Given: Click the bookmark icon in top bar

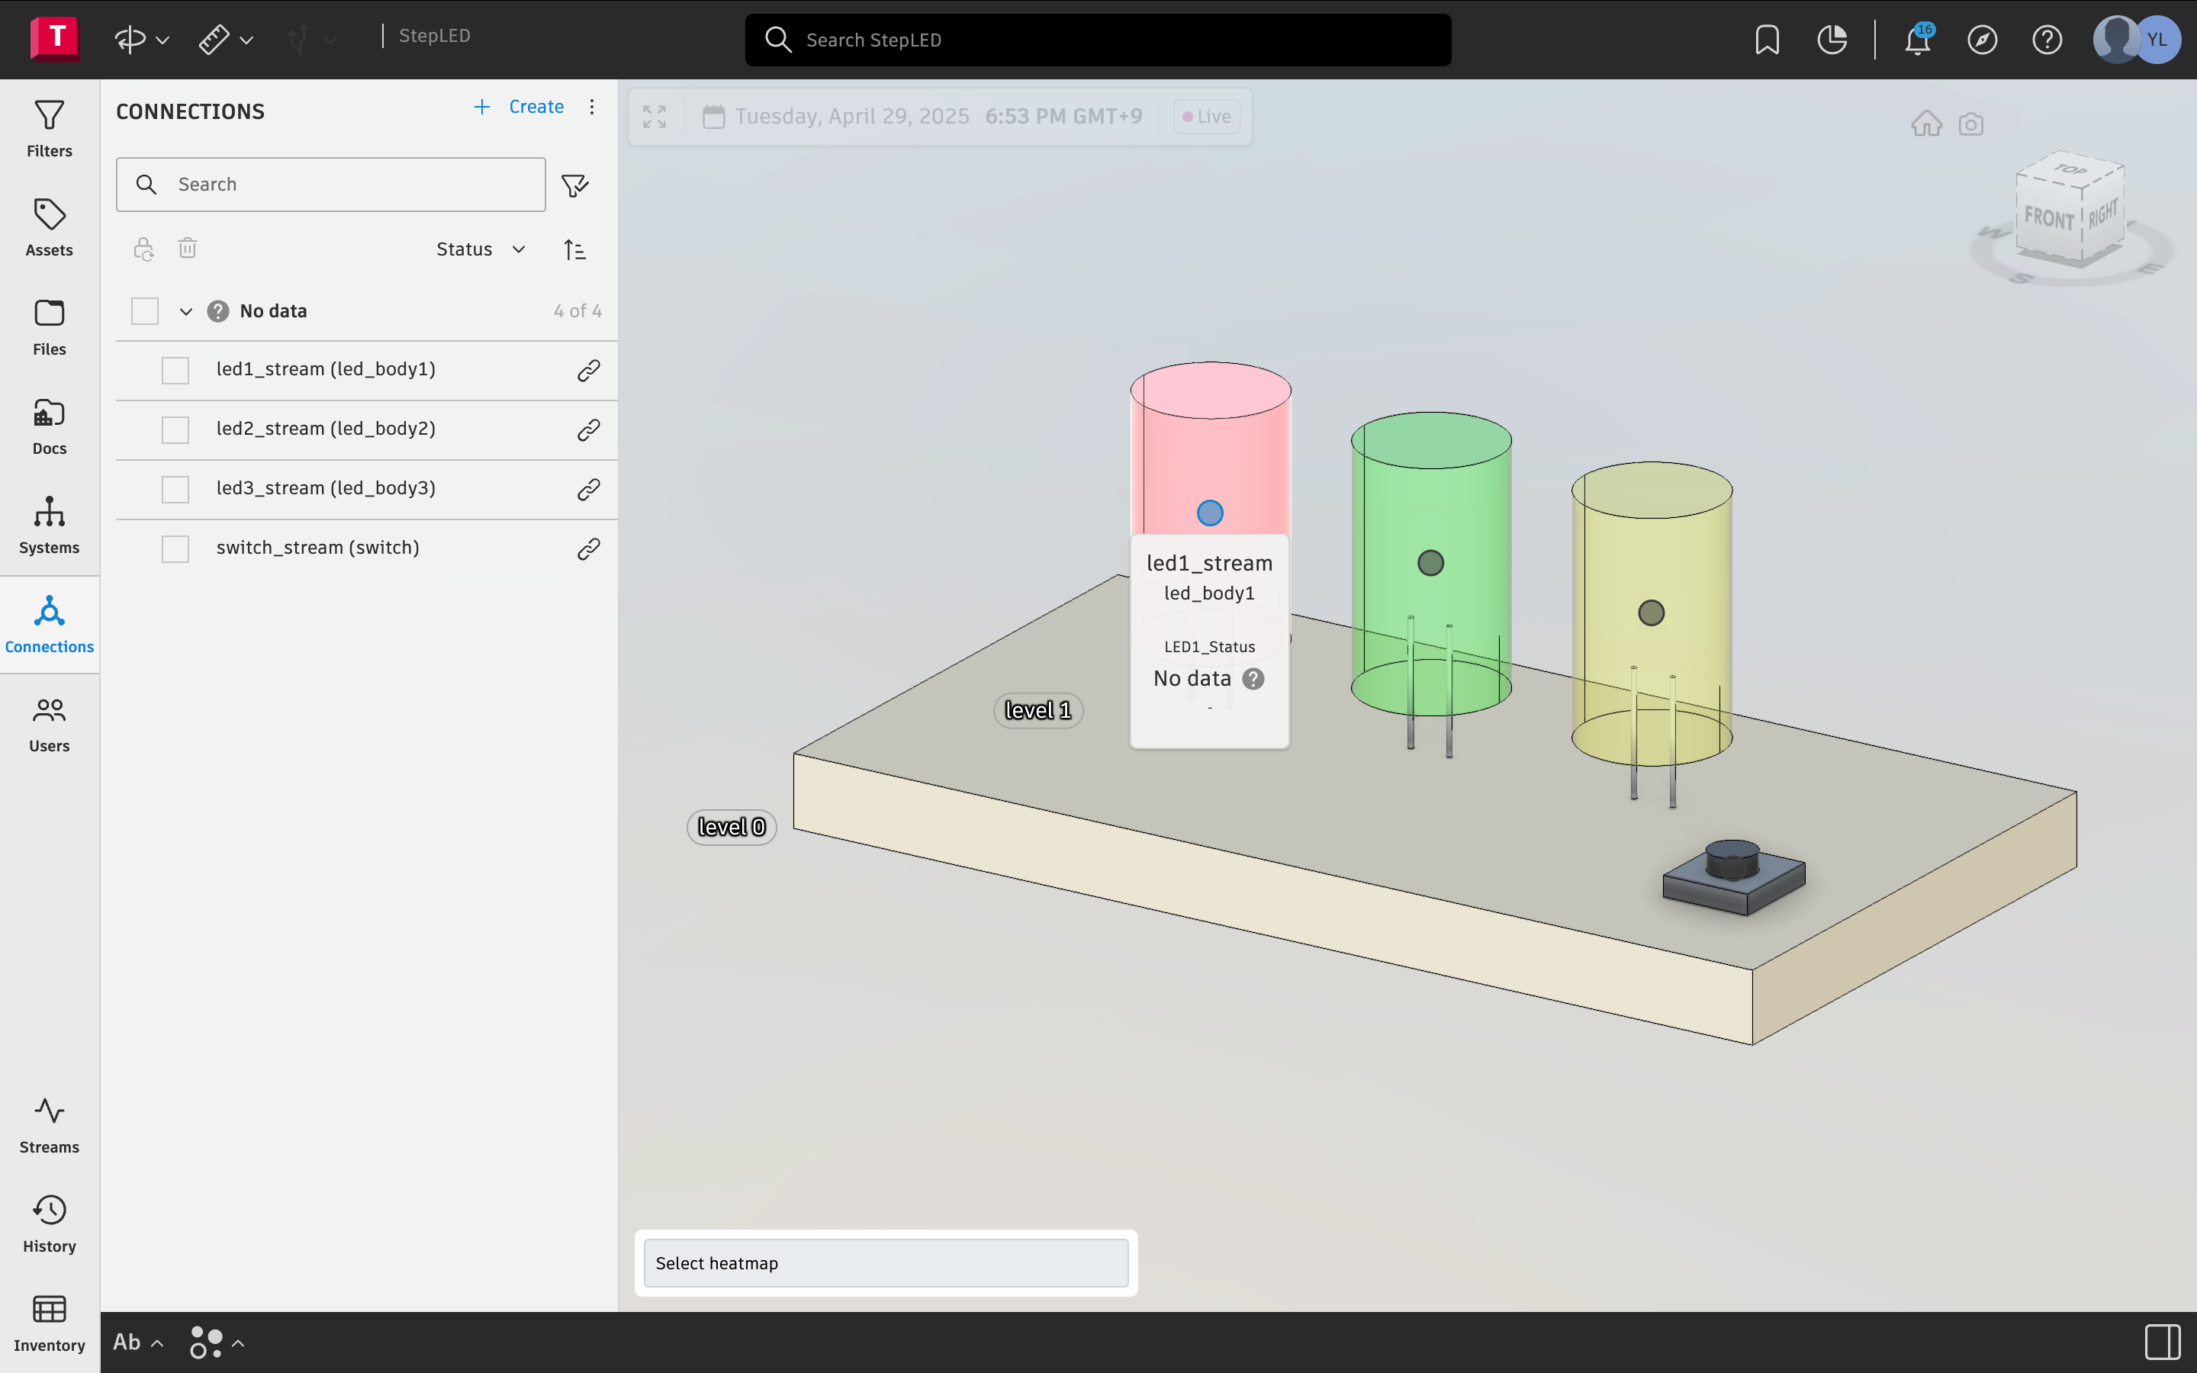Looking at the screenshot, I should (1767, 40).
